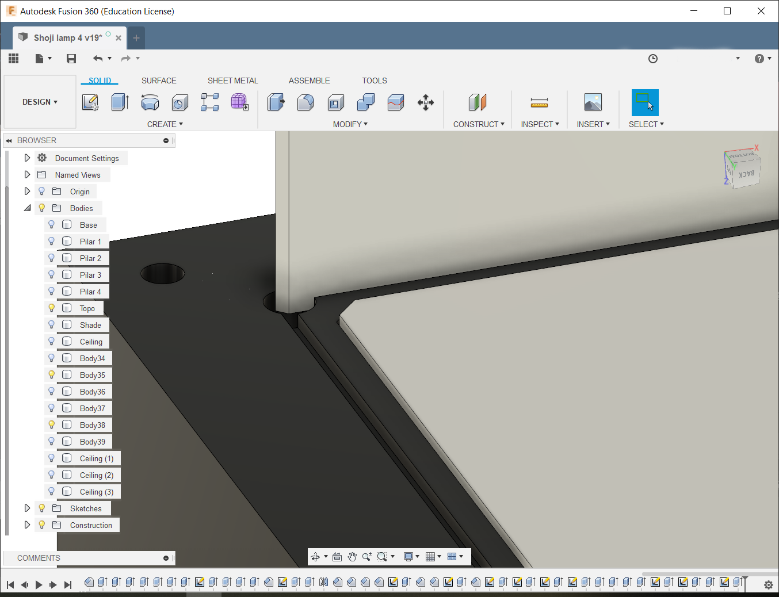Click the Insert image icon

[x=593, y=102]
